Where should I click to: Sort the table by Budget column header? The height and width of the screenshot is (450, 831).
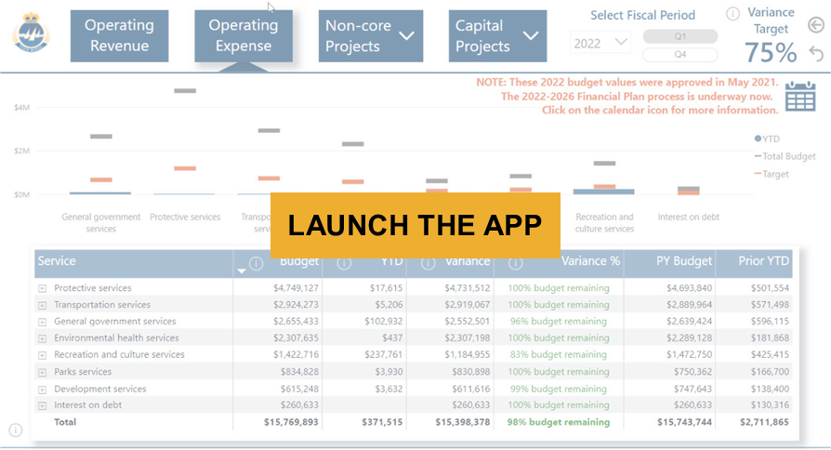click(298, 261)
